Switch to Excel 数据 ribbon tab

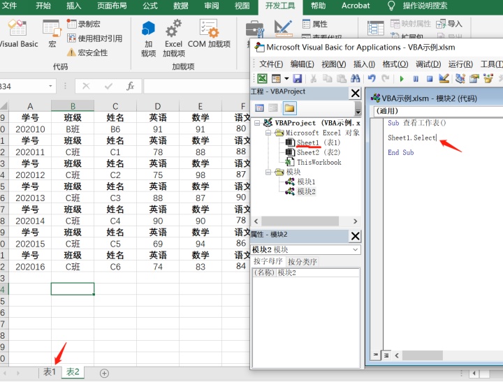tap(181, 6)
